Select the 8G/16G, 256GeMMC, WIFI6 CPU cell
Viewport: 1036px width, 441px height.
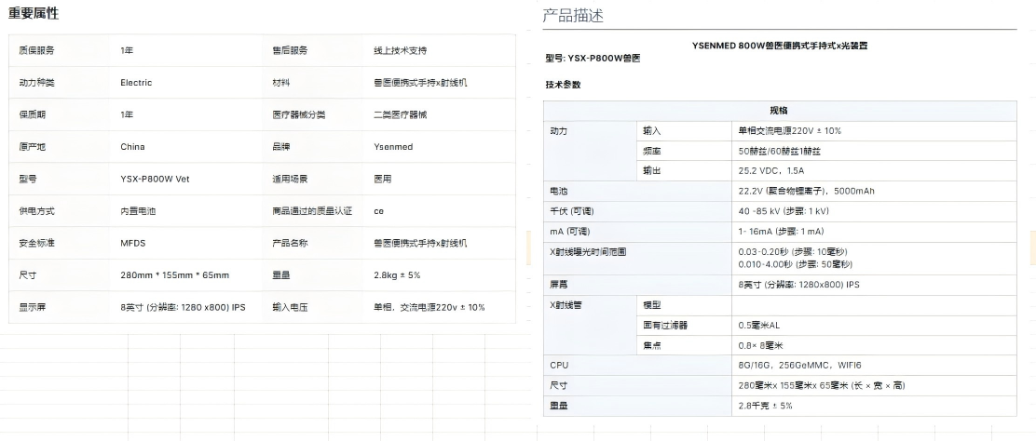click(799, 366)
